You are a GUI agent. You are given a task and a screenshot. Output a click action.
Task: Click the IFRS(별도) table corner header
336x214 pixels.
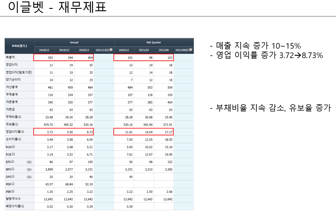pyautogui.click(x=19, y=46)
